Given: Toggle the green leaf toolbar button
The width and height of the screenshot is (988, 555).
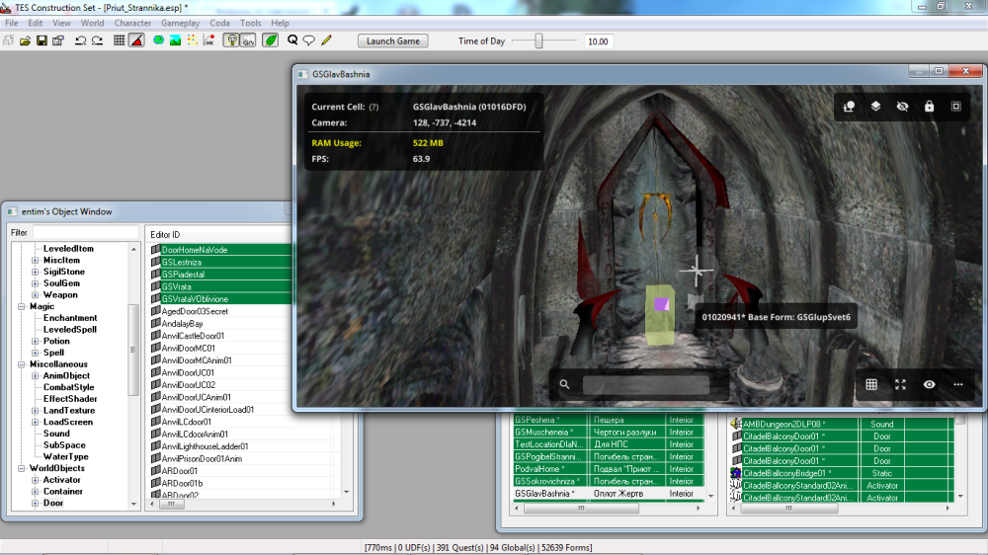Looking at the screenshot, I should pos(271,40).
